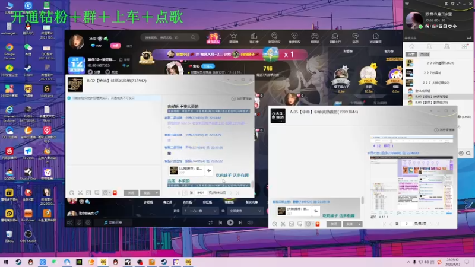Open message manager in B.02 group chat

click(x=242, y=98)
